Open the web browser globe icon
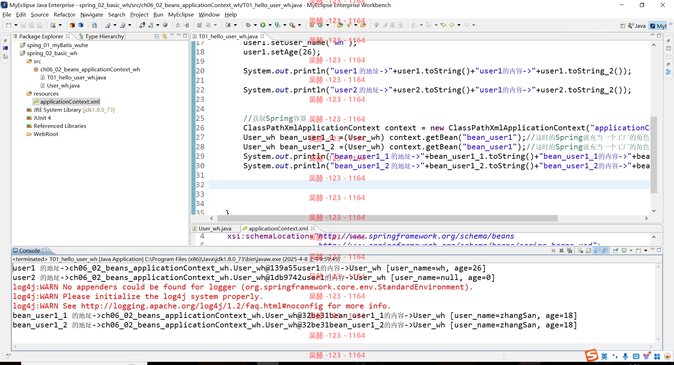This screenshot has width=674, height=365. point(165,25)
